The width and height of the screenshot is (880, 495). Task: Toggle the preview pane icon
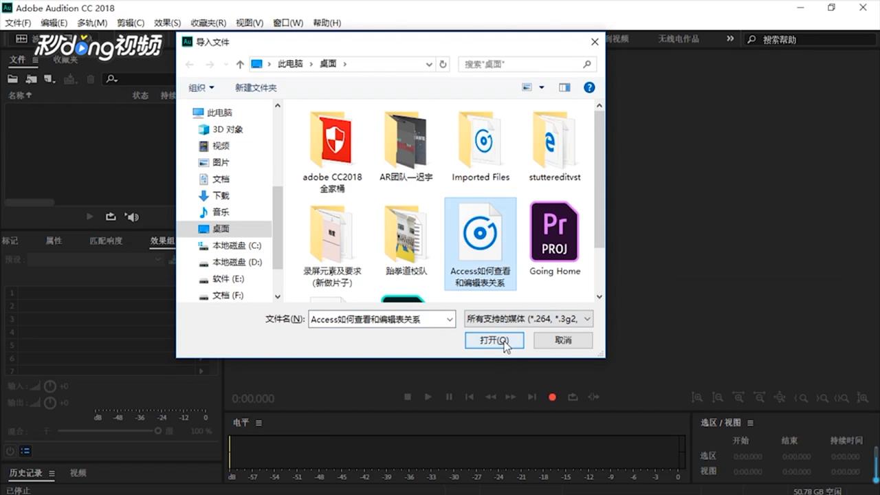pos(564,87)
